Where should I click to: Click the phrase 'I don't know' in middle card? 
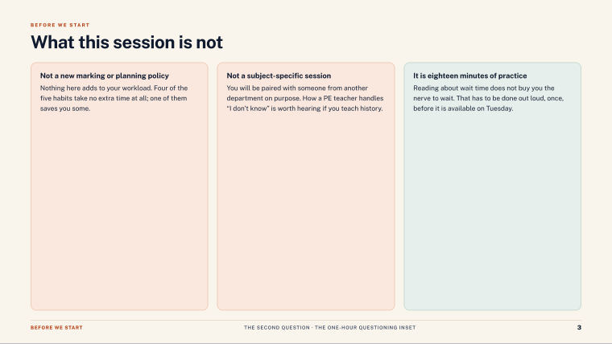click(x=248, y=109)
